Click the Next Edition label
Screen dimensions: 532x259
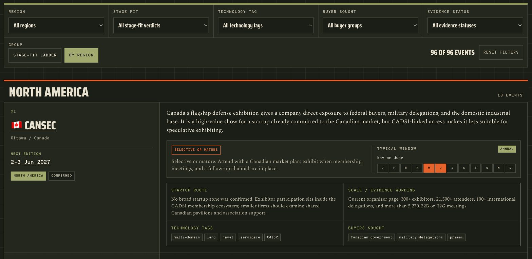pyautogui.click(x=26, y=154)
